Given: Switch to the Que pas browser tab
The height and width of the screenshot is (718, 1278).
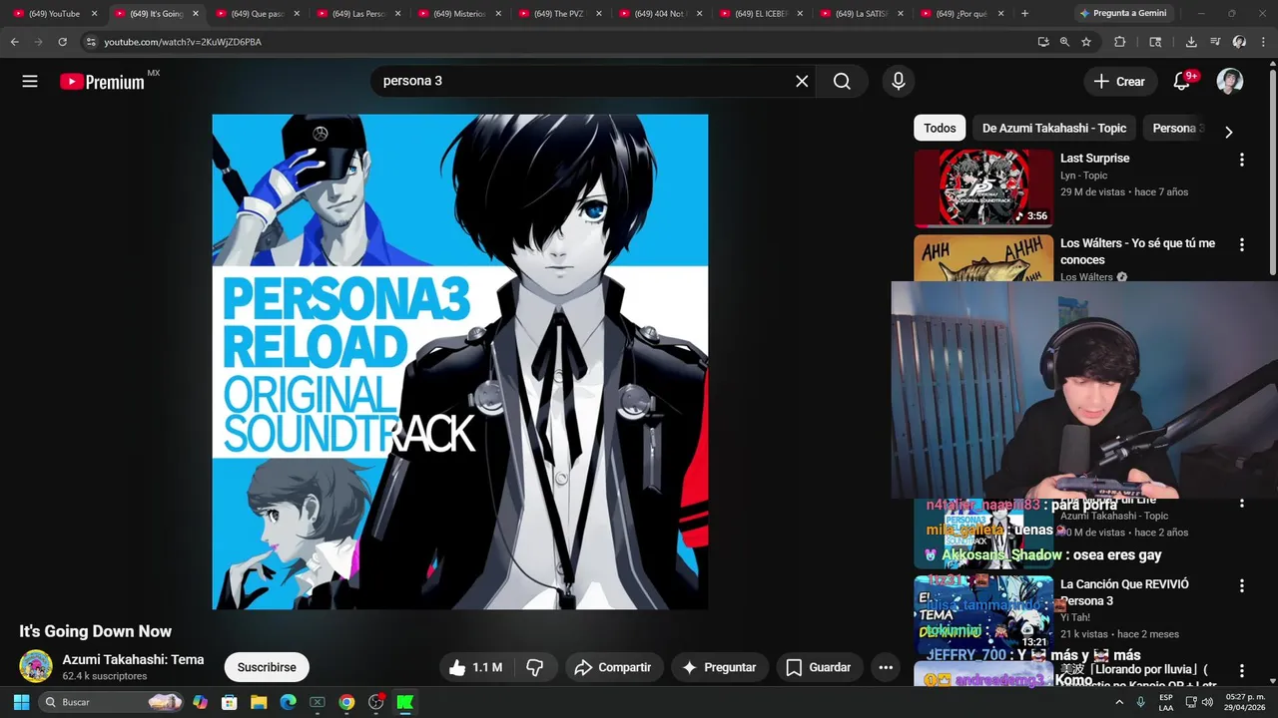Looking at the screenshot, I should [x=258, y=14].
